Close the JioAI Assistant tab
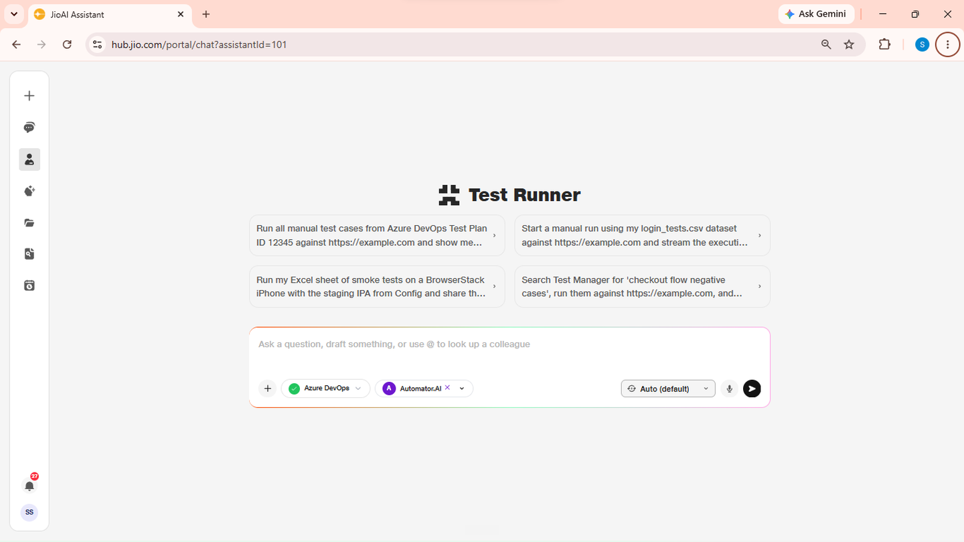This screenshot has width=964, height=542. [181, 14]
